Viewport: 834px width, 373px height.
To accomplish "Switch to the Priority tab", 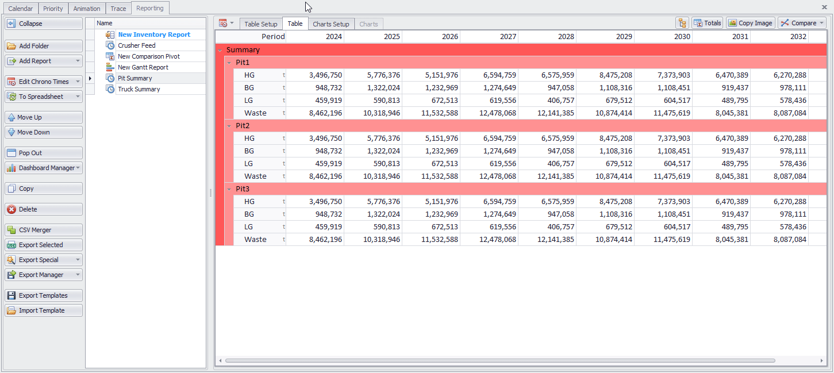I will click(x=53, y=9).
